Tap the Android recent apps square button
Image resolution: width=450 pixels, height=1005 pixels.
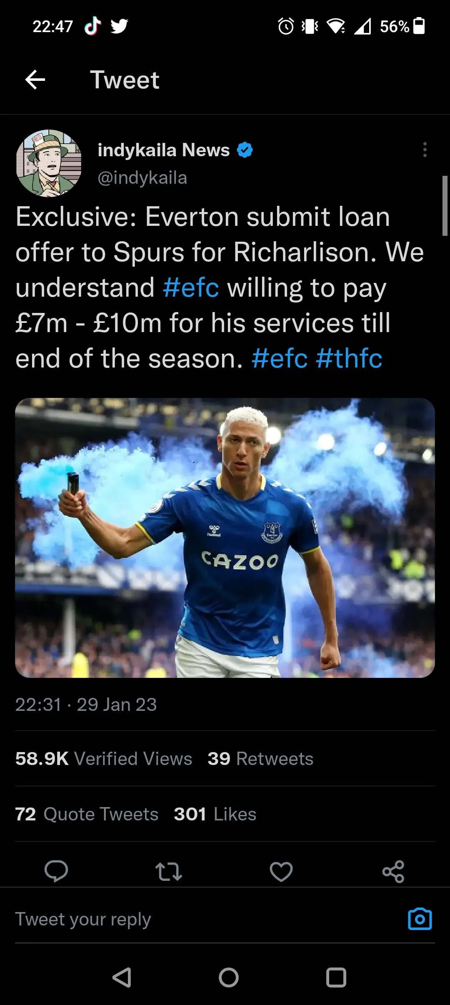tap(336, 977)
